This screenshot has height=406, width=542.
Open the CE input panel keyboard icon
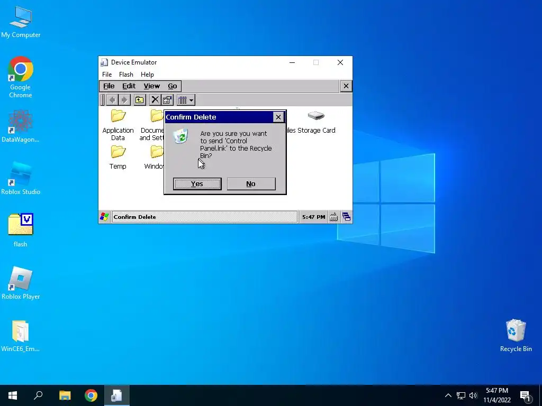point(333,217)
